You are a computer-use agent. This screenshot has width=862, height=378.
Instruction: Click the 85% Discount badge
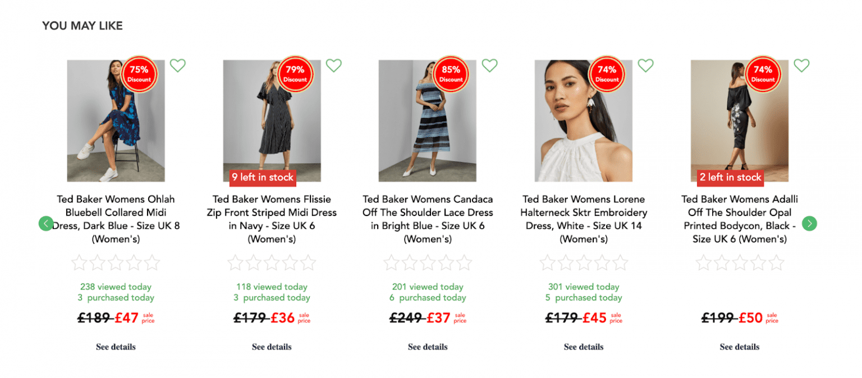(451, 74)
